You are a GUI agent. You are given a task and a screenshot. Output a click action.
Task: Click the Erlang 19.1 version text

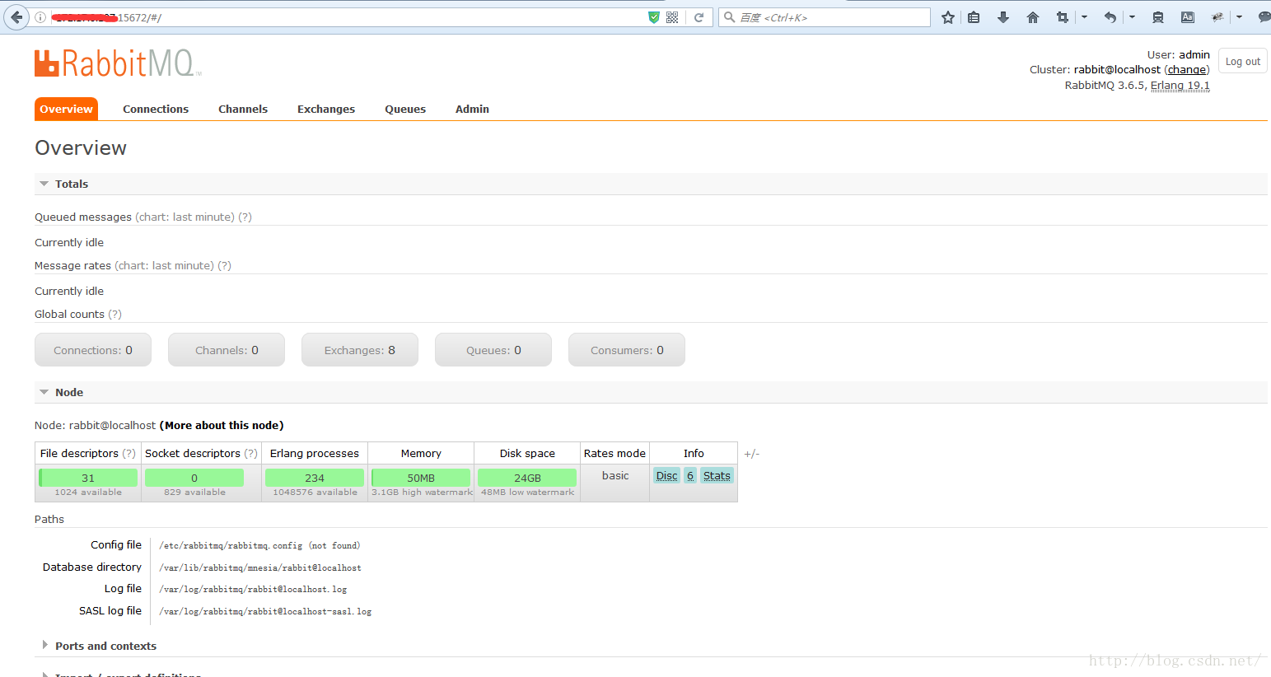coord(1180,85)
